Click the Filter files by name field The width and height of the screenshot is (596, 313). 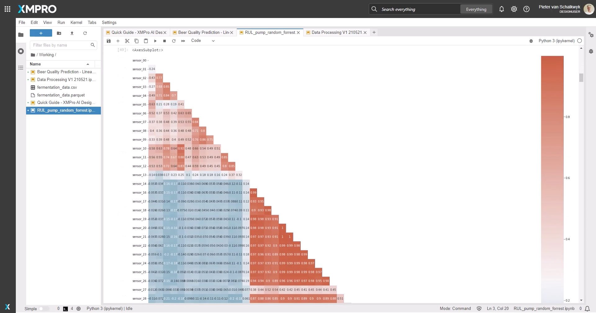[61, 45]
